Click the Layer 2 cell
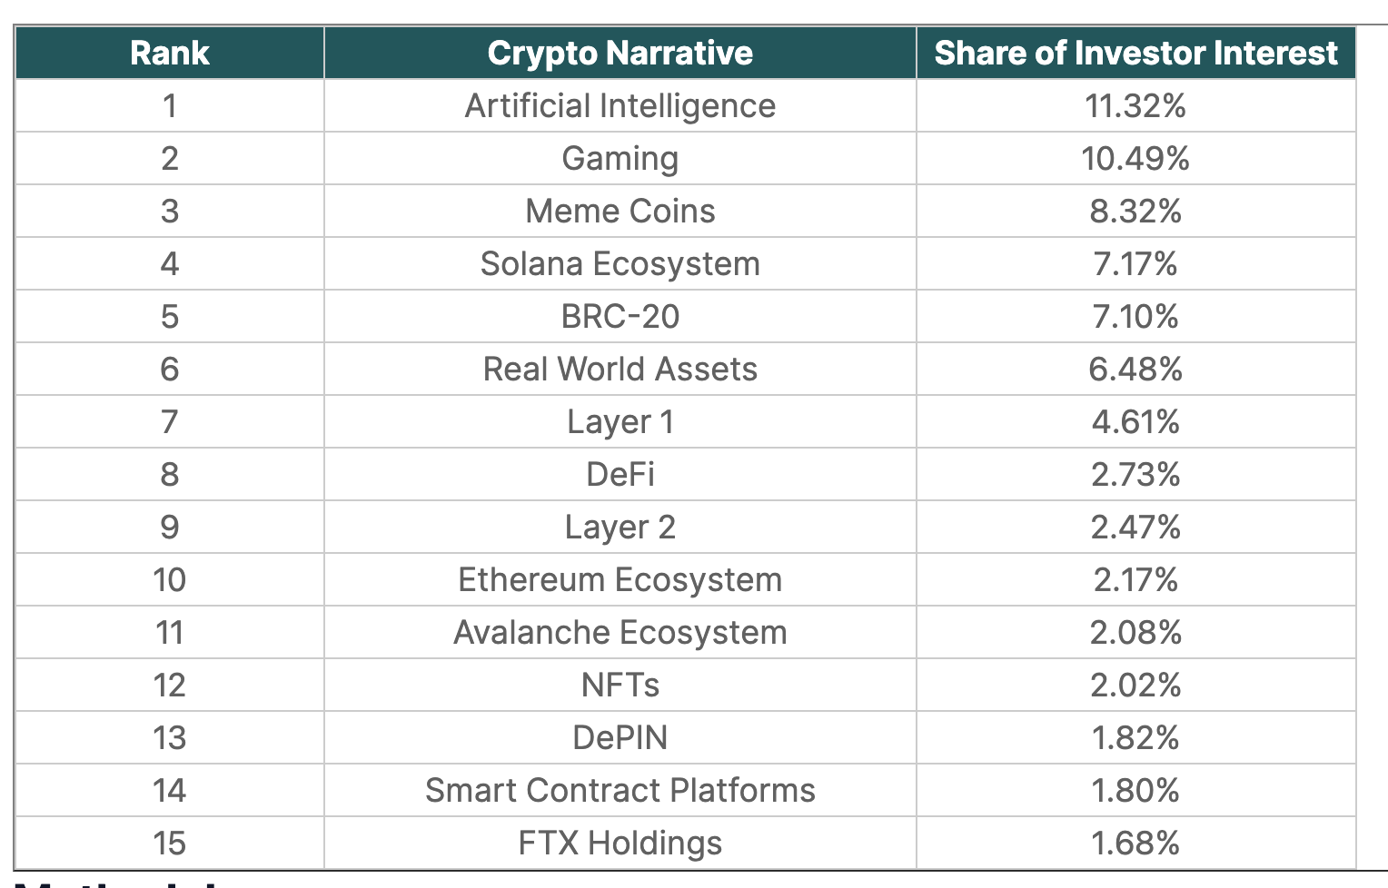 (x=620, y=528)
